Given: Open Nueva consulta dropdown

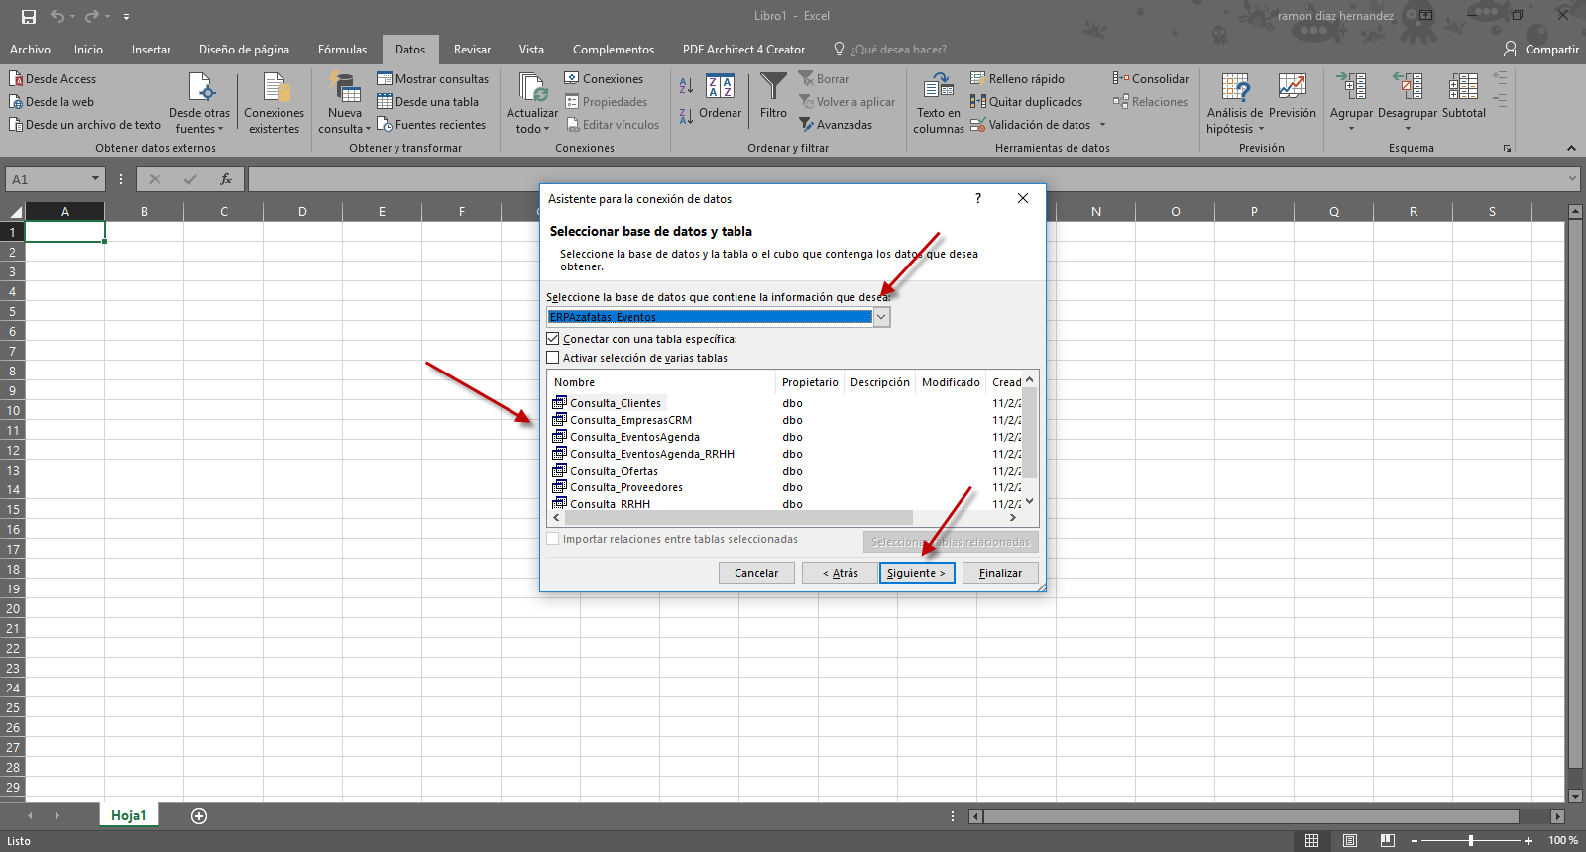Looking at the screenshot, I should pos(344,103).
